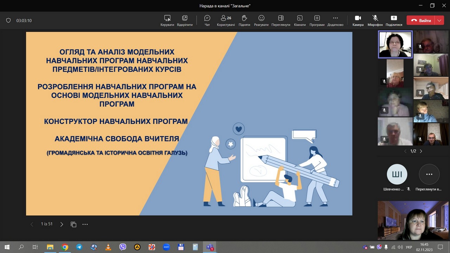Open the Реагувати reactions menu

click(261, 20)
